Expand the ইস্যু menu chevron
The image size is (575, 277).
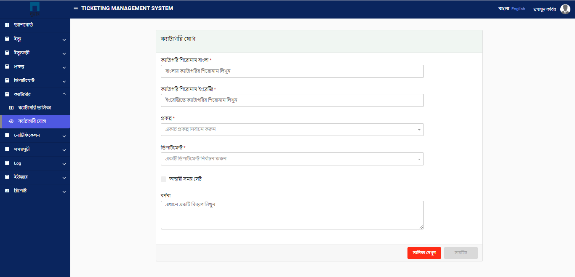point(64,40)
